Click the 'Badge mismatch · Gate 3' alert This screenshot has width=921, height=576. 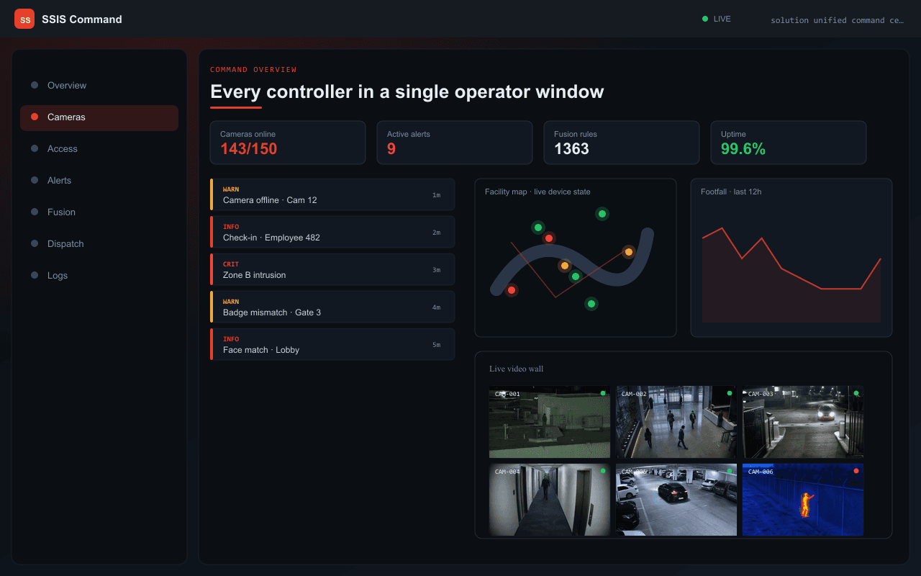(332, 307)
